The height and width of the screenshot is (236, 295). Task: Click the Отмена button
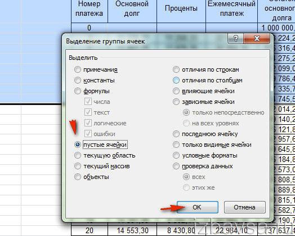click(244, 207)
